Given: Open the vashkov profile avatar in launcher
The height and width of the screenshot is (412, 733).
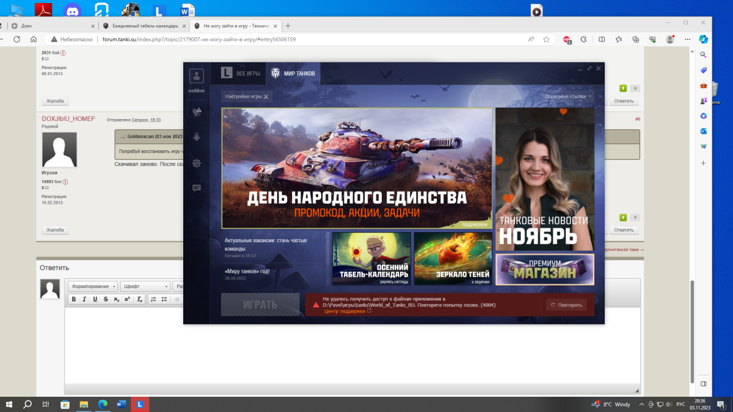Looking at the screenshot, I should point(196,76).
